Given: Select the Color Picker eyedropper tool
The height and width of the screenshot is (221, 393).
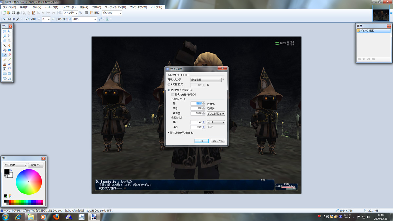Looking at the screenshot, I should point(9,60).
